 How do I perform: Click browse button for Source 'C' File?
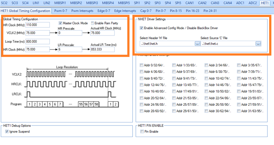[258, 43]
